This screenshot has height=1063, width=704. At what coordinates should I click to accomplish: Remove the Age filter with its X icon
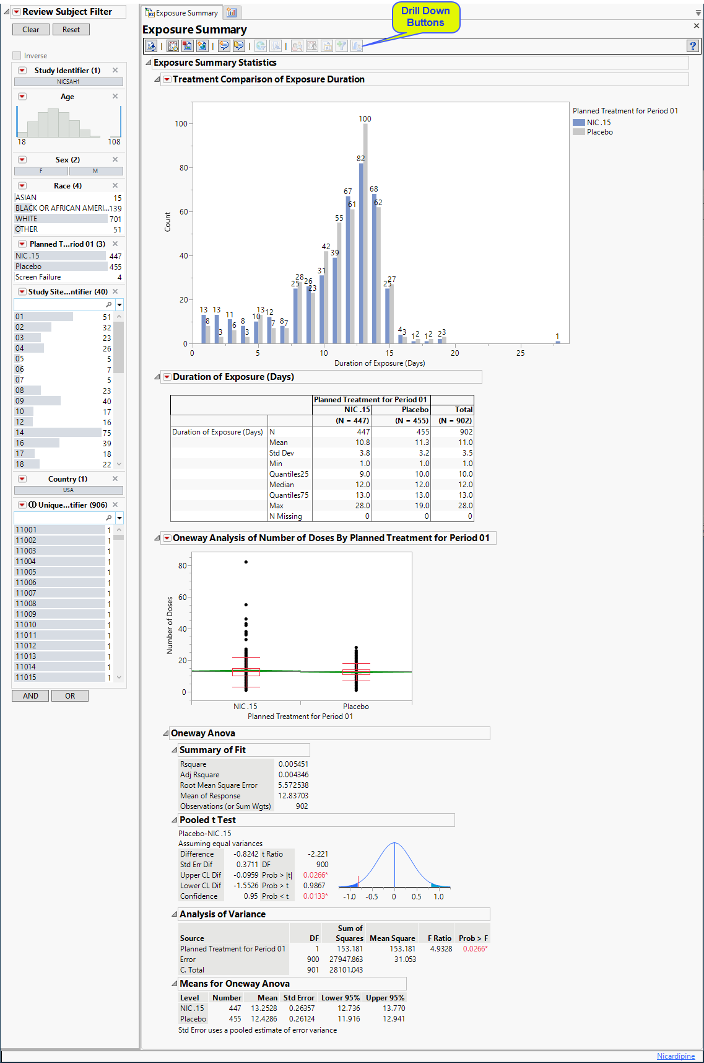pos(115,96)
